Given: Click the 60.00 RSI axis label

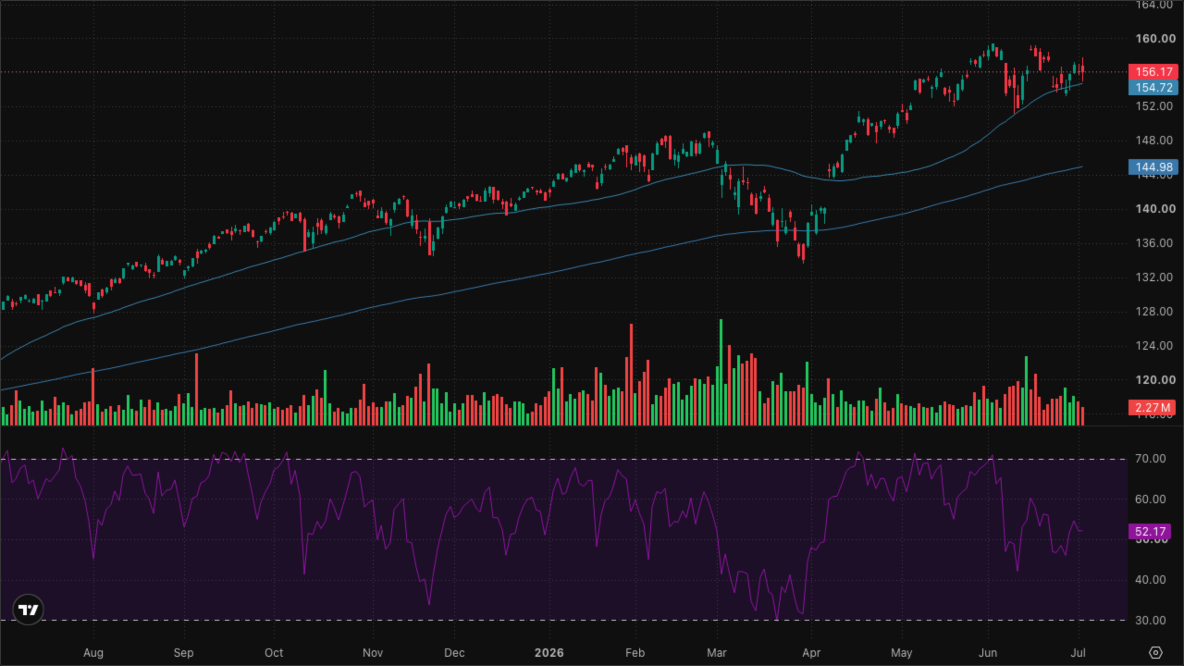Looking at the screenshot, I should click(1150, 499).
